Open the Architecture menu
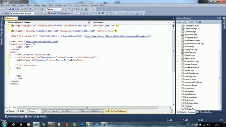This screenshot has height=127, width=226. pos(61,5)
